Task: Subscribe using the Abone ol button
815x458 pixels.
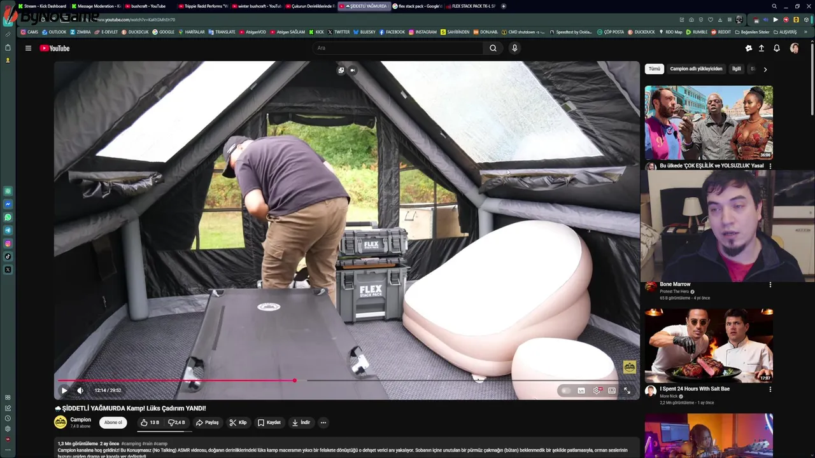Action: [113, 422]
